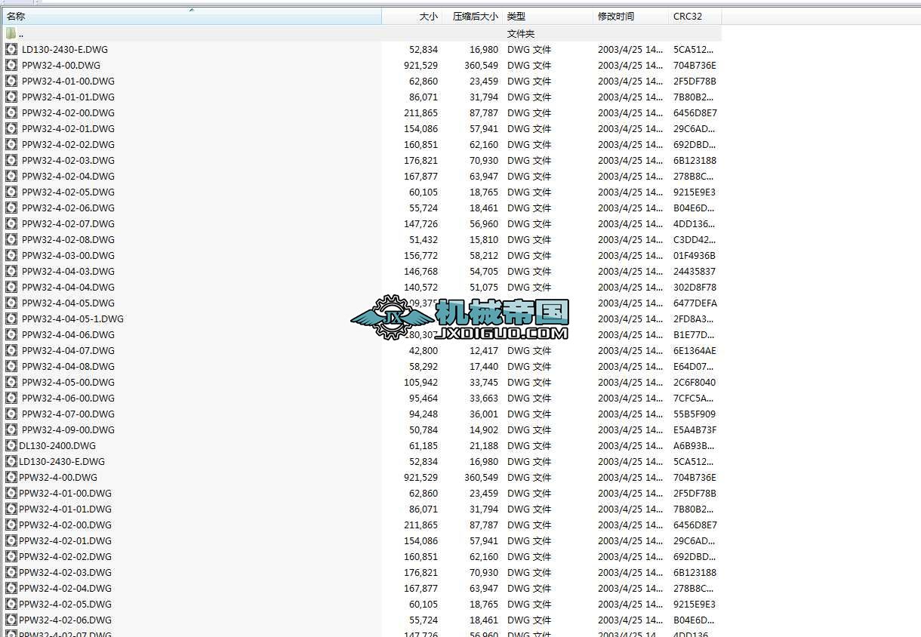Click the folder icon on the ".." parent row
This screenshot has width=921, height=637.
pos(11,33)
